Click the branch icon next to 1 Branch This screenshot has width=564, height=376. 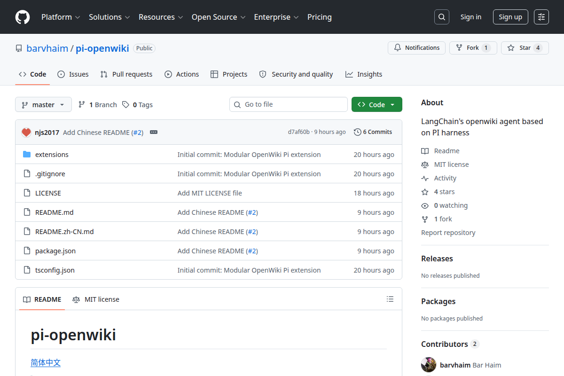coord(82,105)
